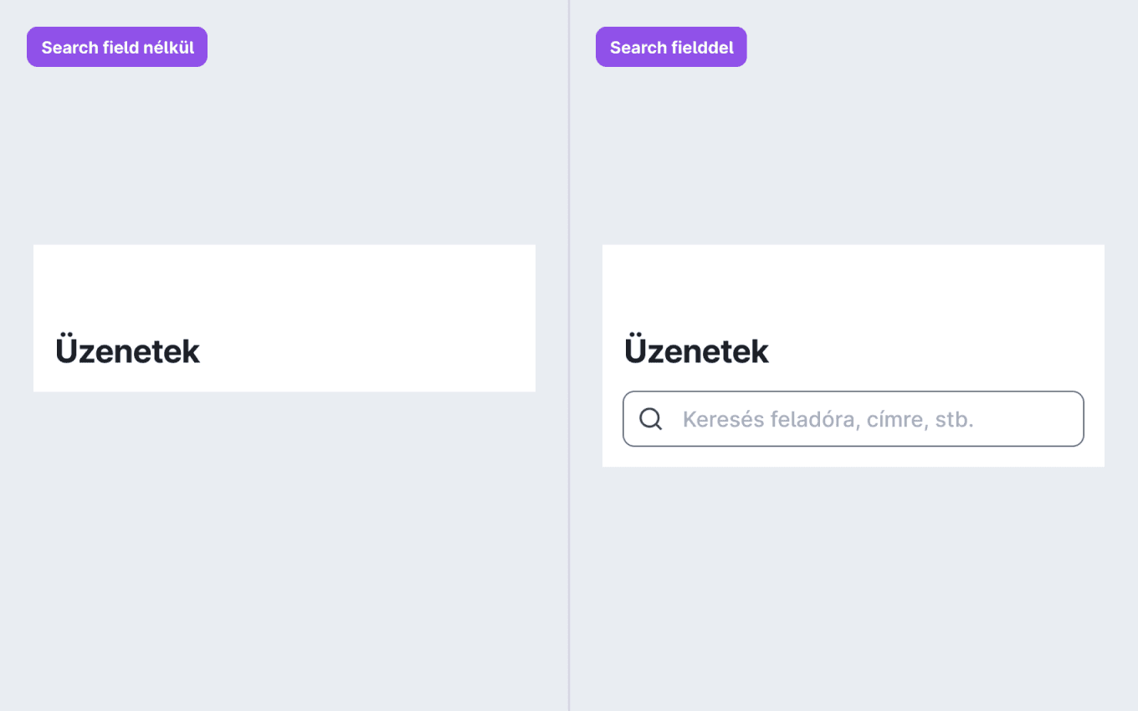Click the word "fielddel" in the right purple label

tap(701, 48)
